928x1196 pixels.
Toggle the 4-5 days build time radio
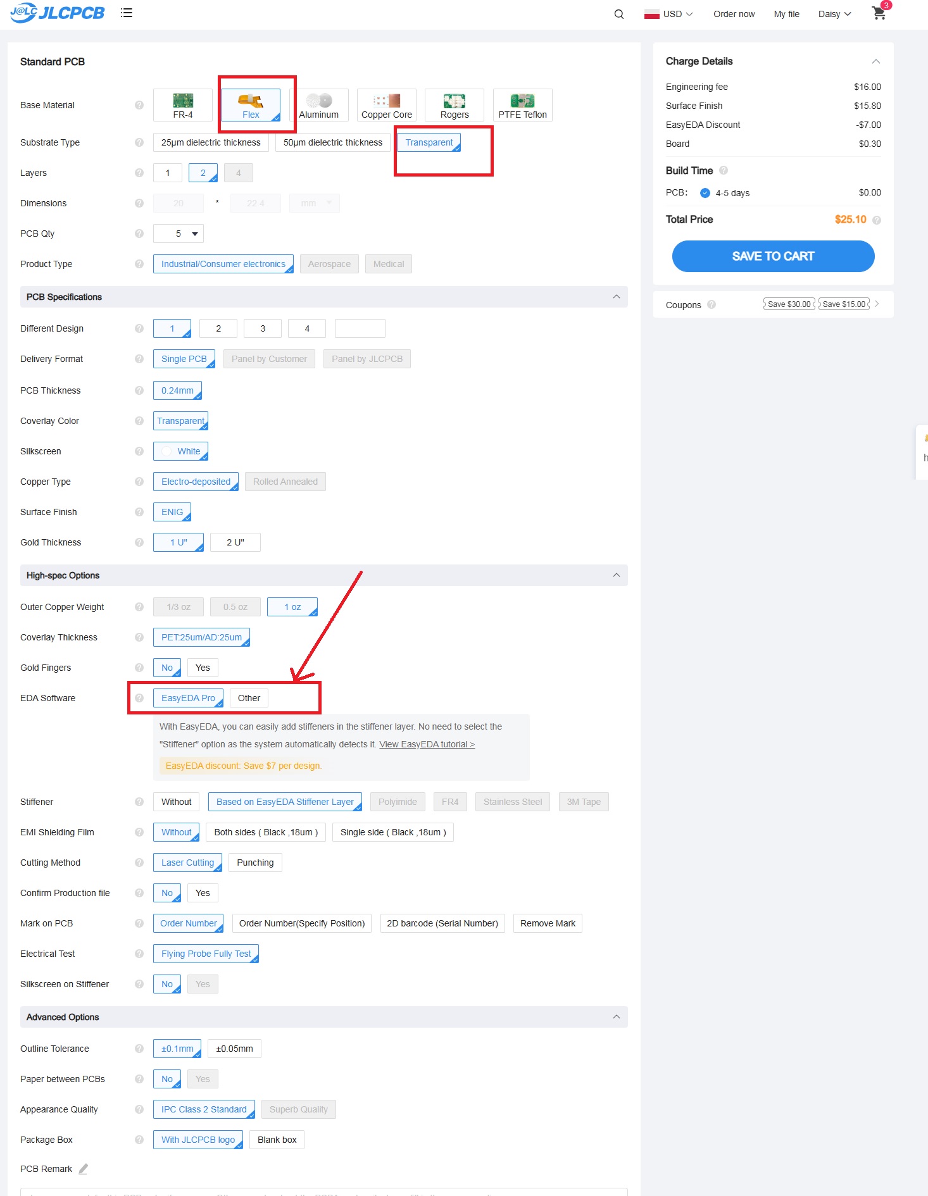coord(705,193)
